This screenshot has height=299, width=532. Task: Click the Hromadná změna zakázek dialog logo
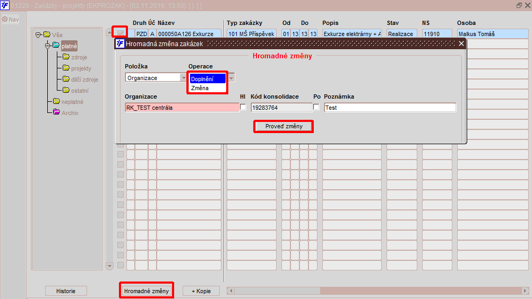(120, 43)
